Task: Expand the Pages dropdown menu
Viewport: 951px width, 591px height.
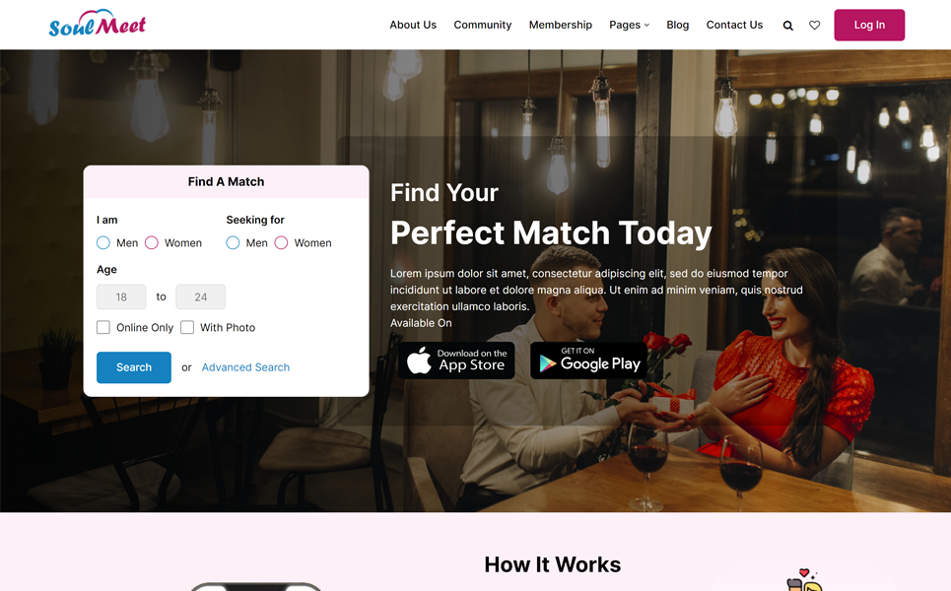Action: click(629, 25)
